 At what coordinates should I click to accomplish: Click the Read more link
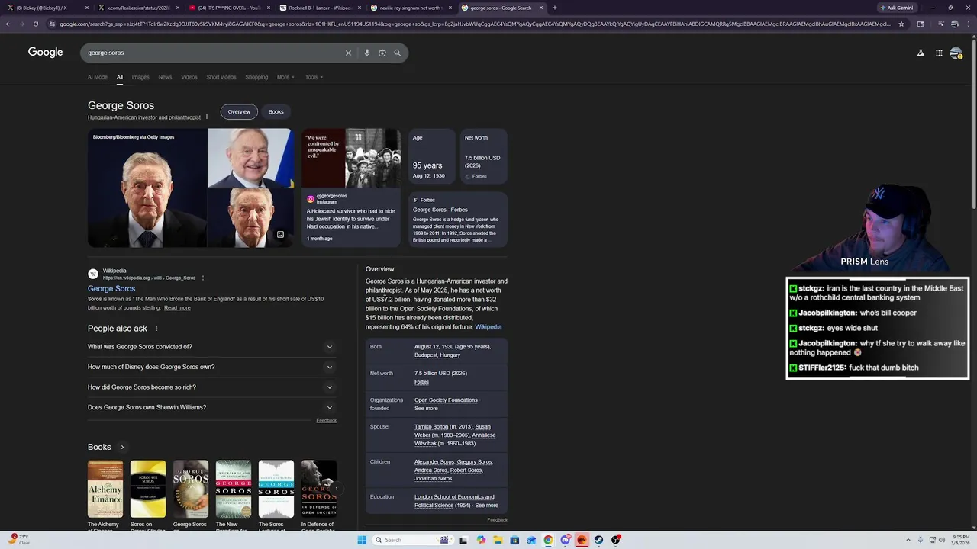point(177,307)
